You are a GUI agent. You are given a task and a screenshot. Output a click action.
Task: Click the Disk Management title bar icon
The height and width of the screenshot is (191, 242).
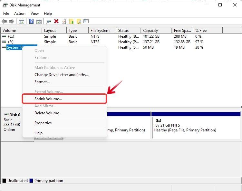point(5,5)
